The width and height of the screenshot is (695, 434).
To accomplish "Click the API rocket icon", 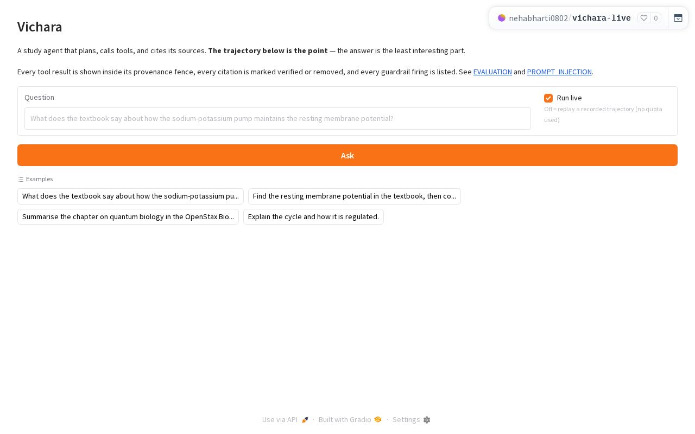I will point(305,420).
